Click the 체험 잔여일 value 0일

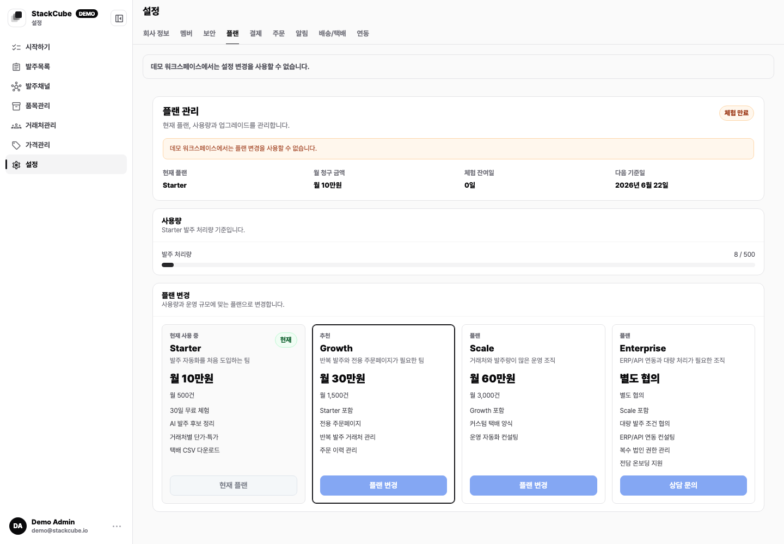tap(470, 186)
